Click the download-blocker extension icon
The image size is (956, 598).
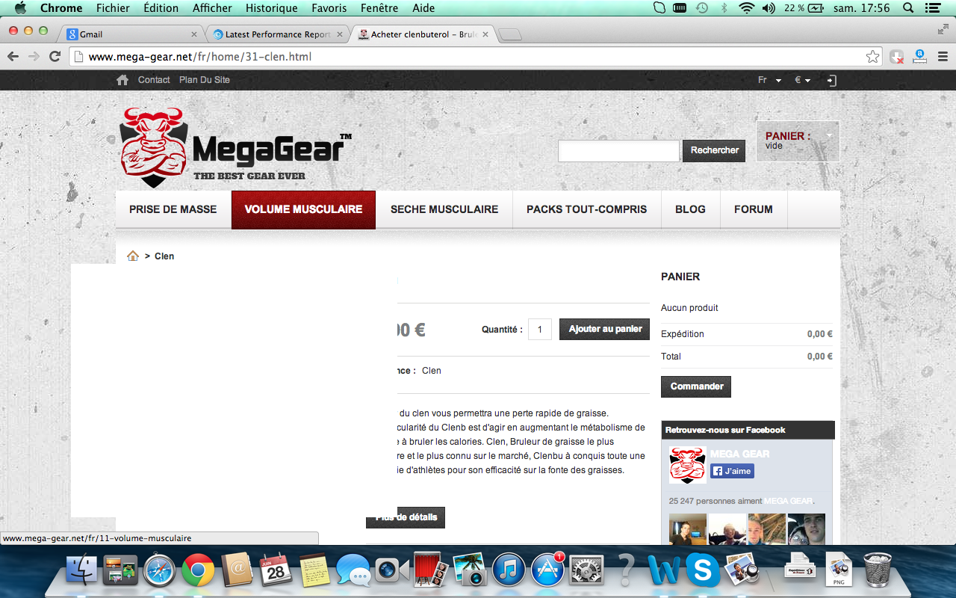tap(897, 57)
